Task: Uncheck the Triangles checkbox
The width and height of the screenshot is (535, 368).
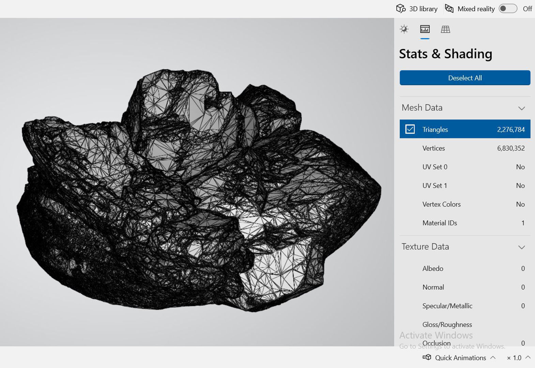Action: click(x=410, y=129)
